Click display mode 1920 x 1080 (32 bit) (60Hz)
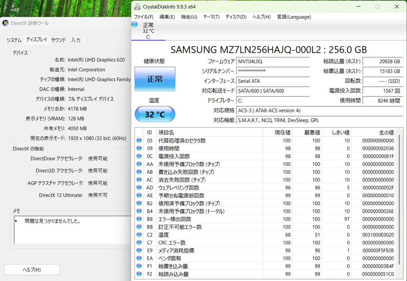Screen dimensions: 407x281 97,138
